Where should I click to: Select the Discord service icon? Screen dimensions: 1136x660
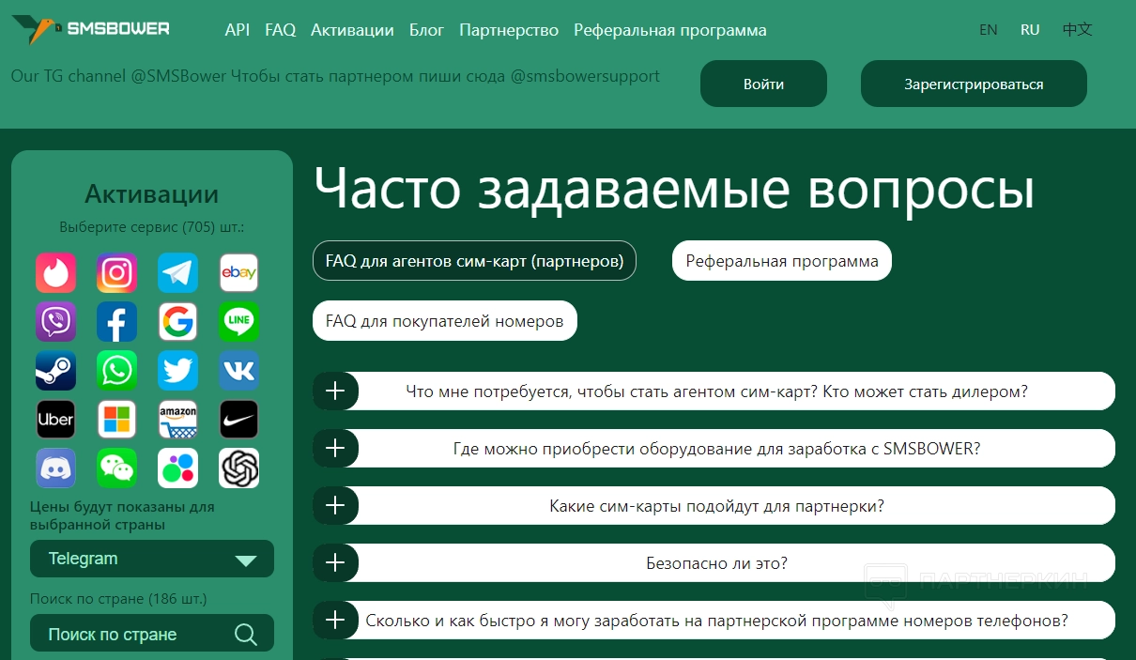click(x=55, y=468)
